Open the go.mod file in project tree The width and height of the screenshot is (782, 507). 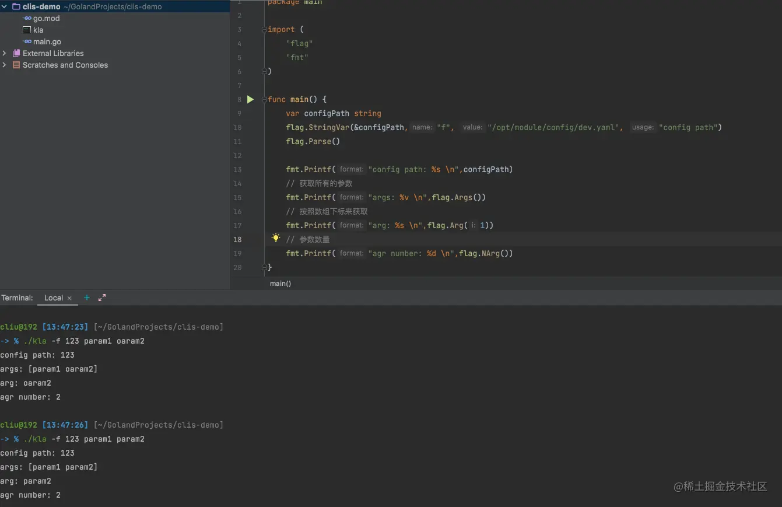(46, 18)
